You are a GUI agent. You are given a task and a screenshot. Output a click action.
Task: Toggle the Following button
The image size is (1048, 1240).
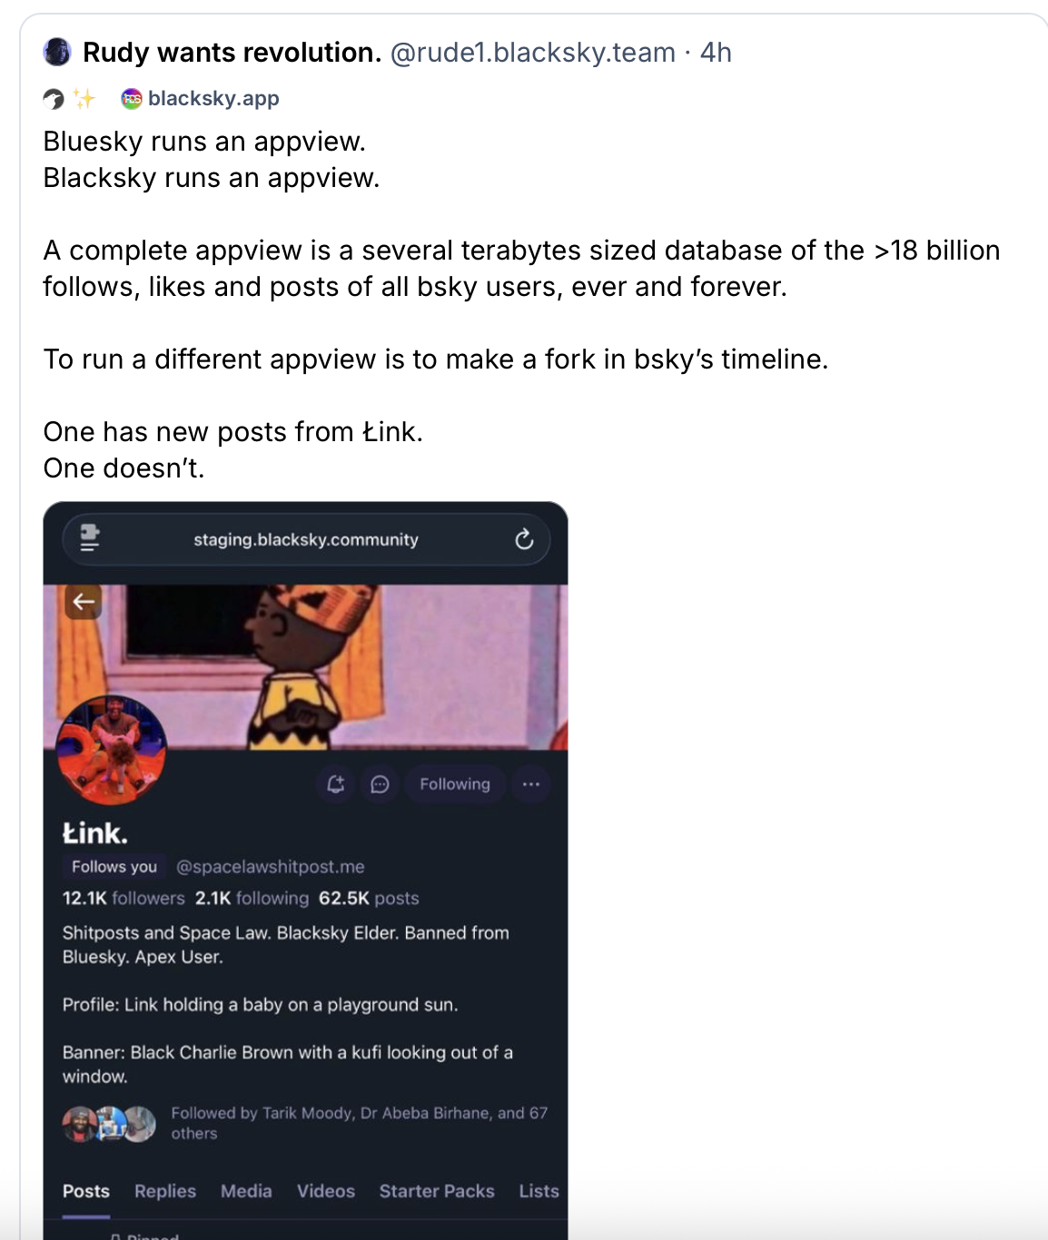coord(454,784)
